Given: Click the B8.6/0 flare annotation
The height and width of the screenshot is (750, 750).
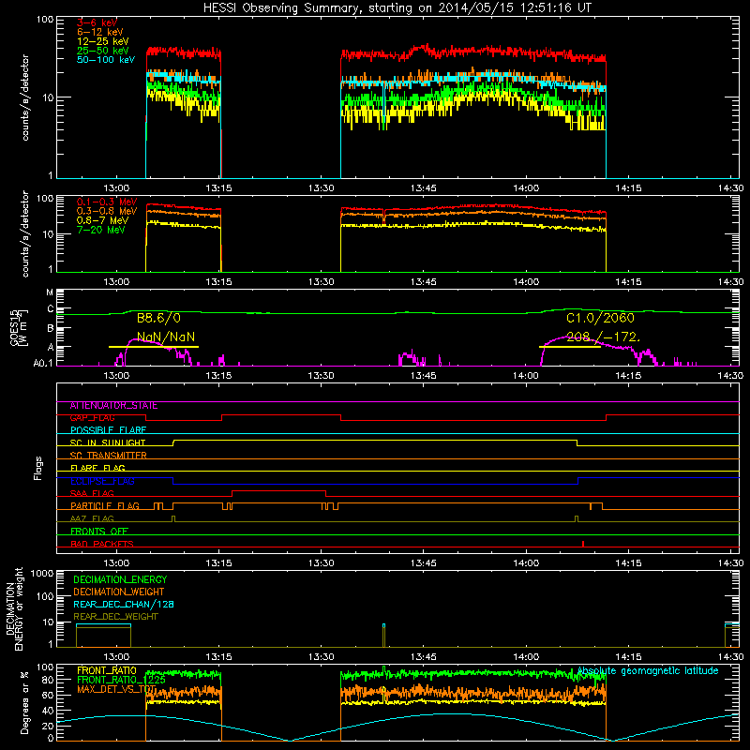Looking at the screenshot, I should (x=158, y=318).
